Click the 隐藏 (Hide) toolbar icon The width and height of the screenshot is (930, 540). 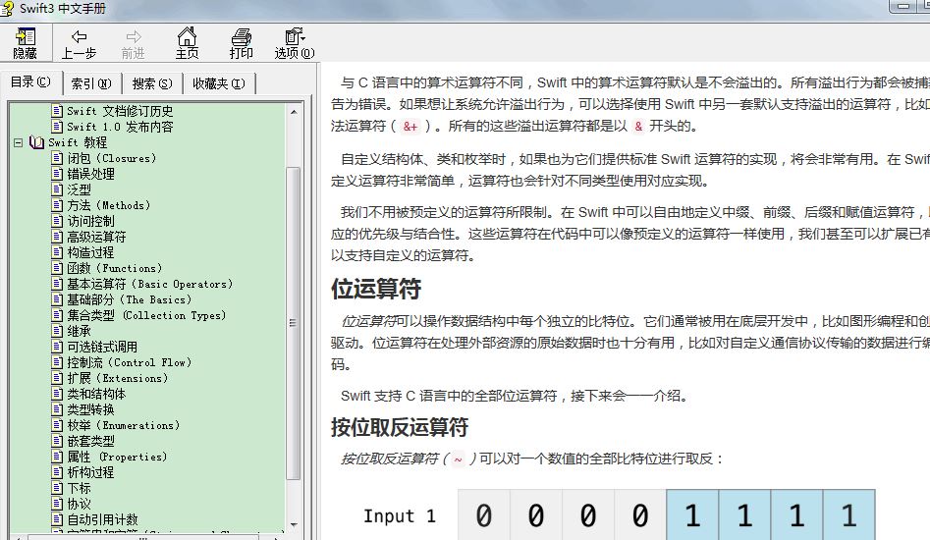(25, 42)
